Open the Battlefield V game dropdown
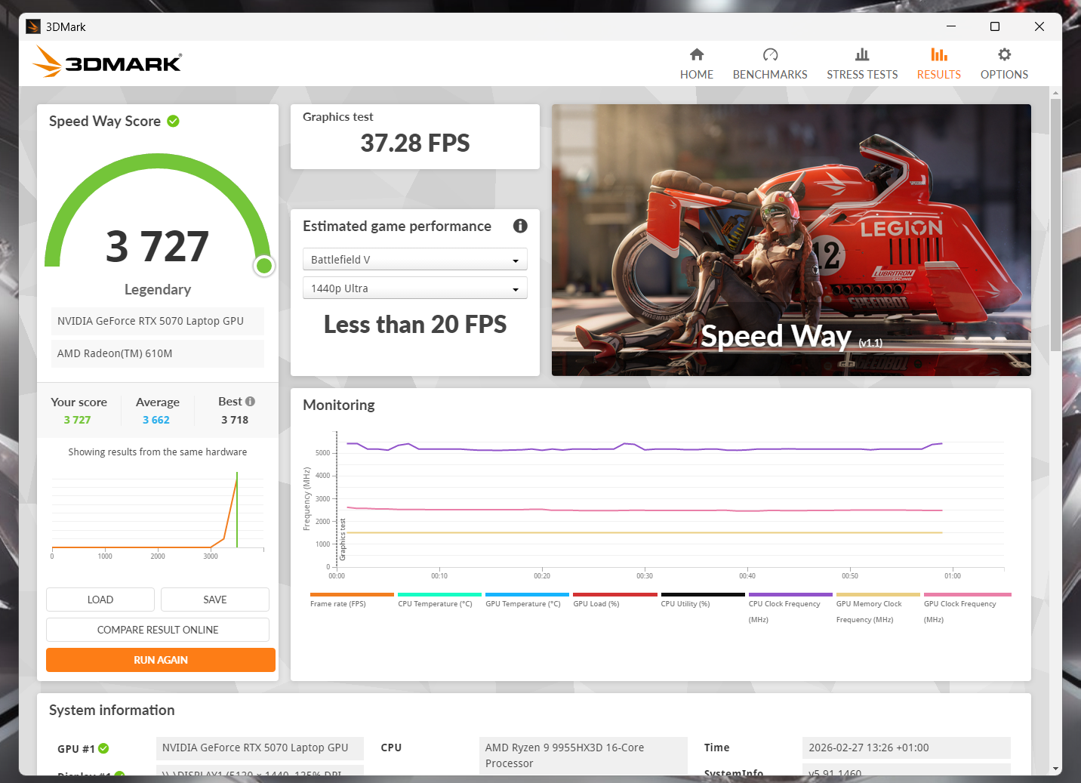 click(x=414, y=260)
